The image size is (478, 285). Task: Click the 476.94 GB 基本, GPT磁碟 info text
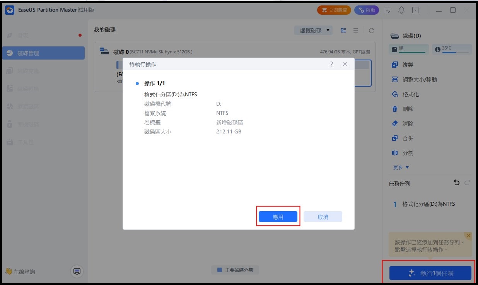[345, 52]
